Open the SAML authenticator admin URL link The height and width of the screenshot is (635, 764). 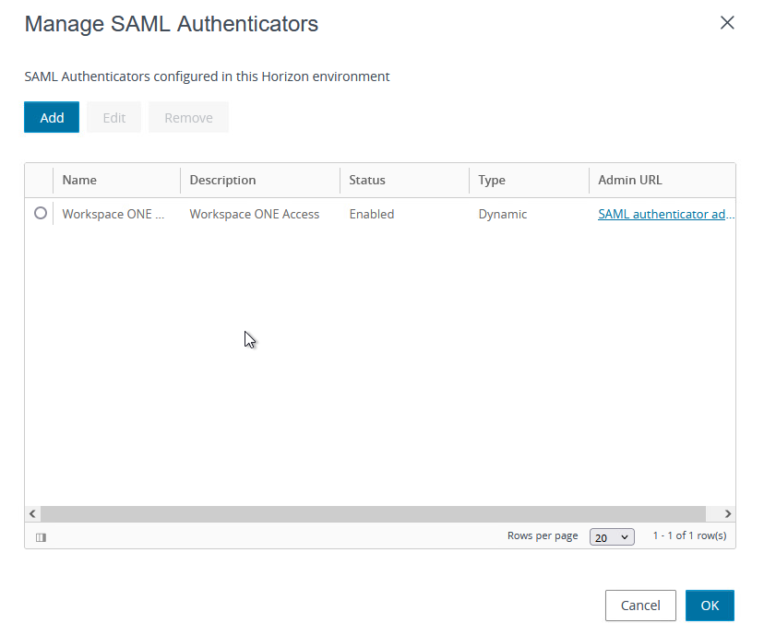click(x=665, y=214)
